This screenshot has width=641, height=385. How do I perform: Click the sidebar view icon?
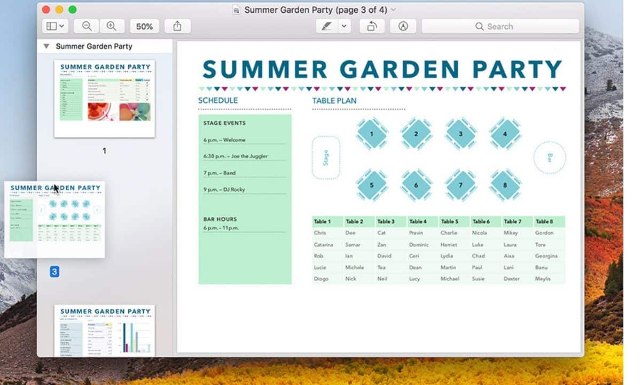point(52,26)
